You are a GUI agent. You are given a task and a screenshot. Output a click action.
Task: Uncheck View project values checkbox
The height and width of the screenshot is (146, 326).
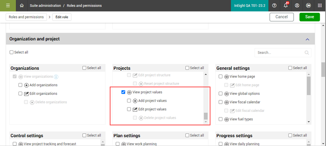tap(123, 92)
